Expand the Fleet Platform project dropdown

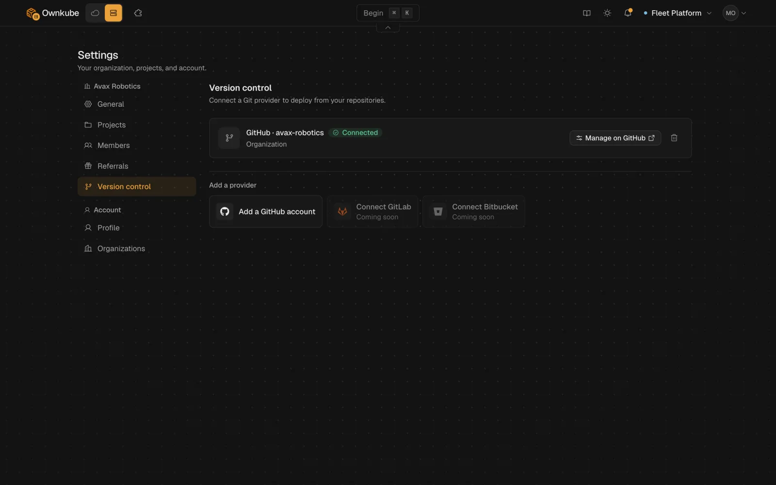(x=678, y=13)
